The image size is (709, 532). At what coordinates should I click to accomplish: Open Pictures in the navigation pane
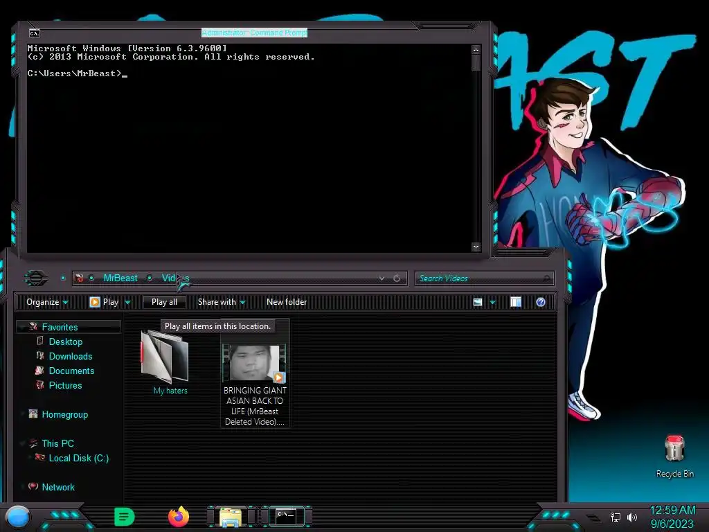[x=65, y=385]
